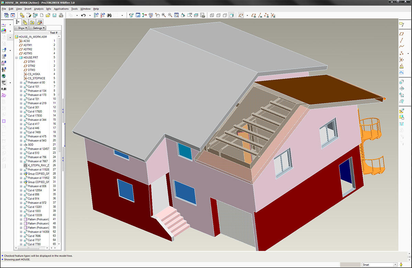412x268 pixels.
Task: Toggle no hidden line display mode
Action: point(225,15)
